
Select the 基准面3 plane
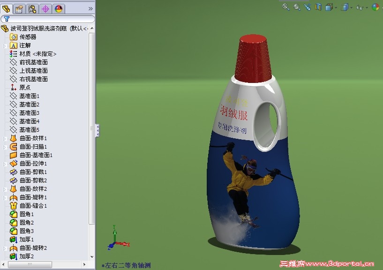point(25,113)
